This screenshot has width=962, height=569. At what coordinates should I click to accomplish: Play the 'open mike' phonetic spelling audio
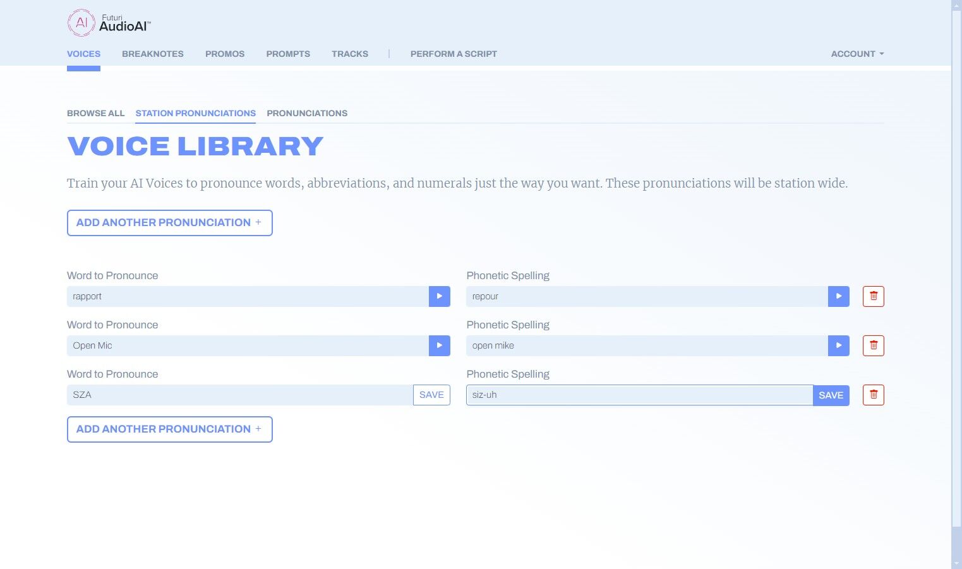(838, 345)
